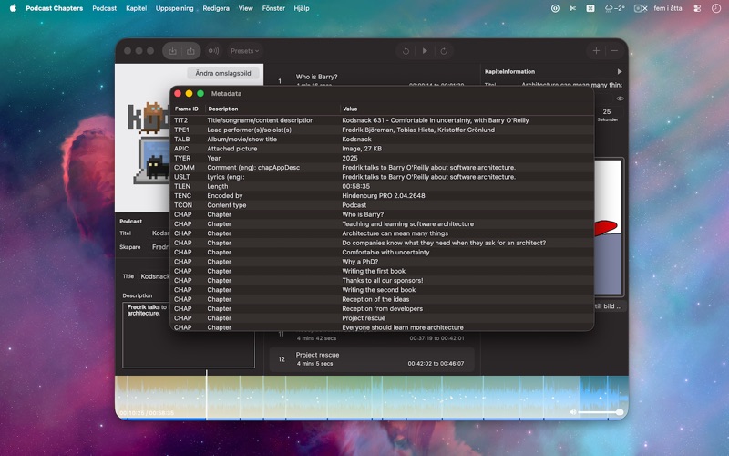The width and height of the screenshot is (729, 456).
Task: Close the Metadata window
Action: pyautogui.click(x=178, y=94)
